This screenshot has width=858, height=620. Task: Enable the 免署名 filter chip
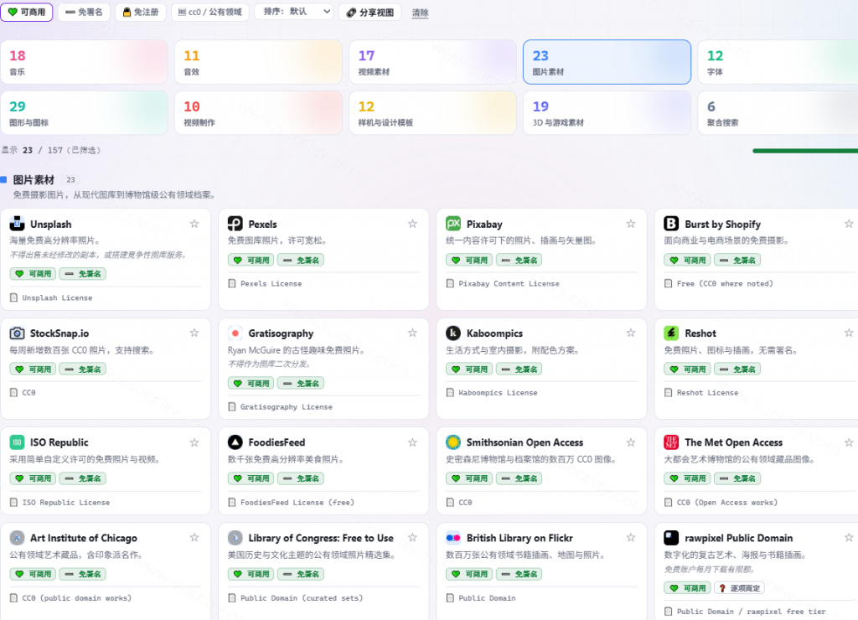(84, 12)
